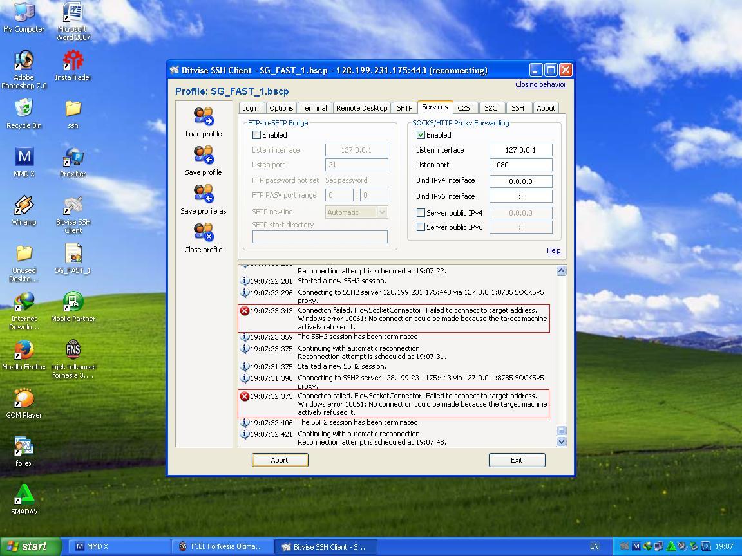This screenshot has width=742, height=556.
Task: Open the SFTP newline Automatic dropdown
Action: [x=357, y=212]
